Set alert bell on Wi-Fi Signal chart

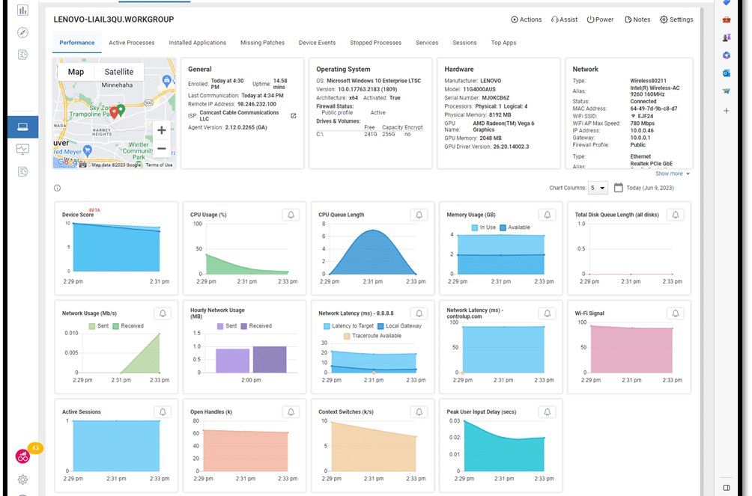676,313
